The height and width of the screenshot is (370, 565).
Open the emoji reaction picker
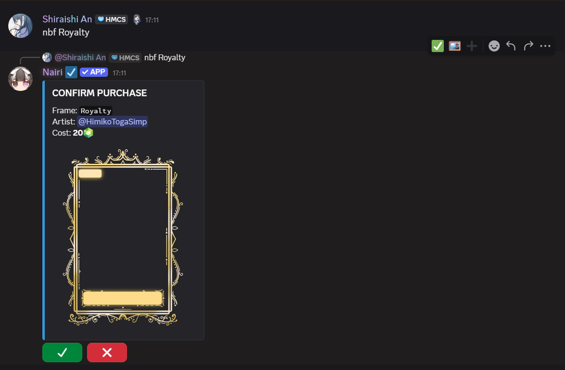click(x=494, y=46)
